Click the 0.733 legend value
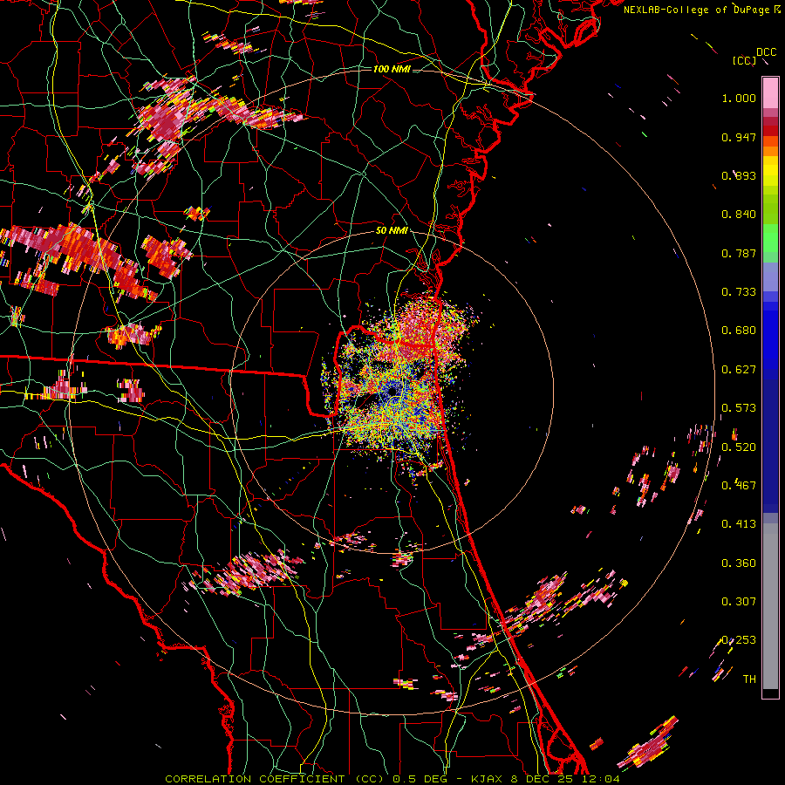Viewport: 785px width, 785px height. click(x=739, y=292)
